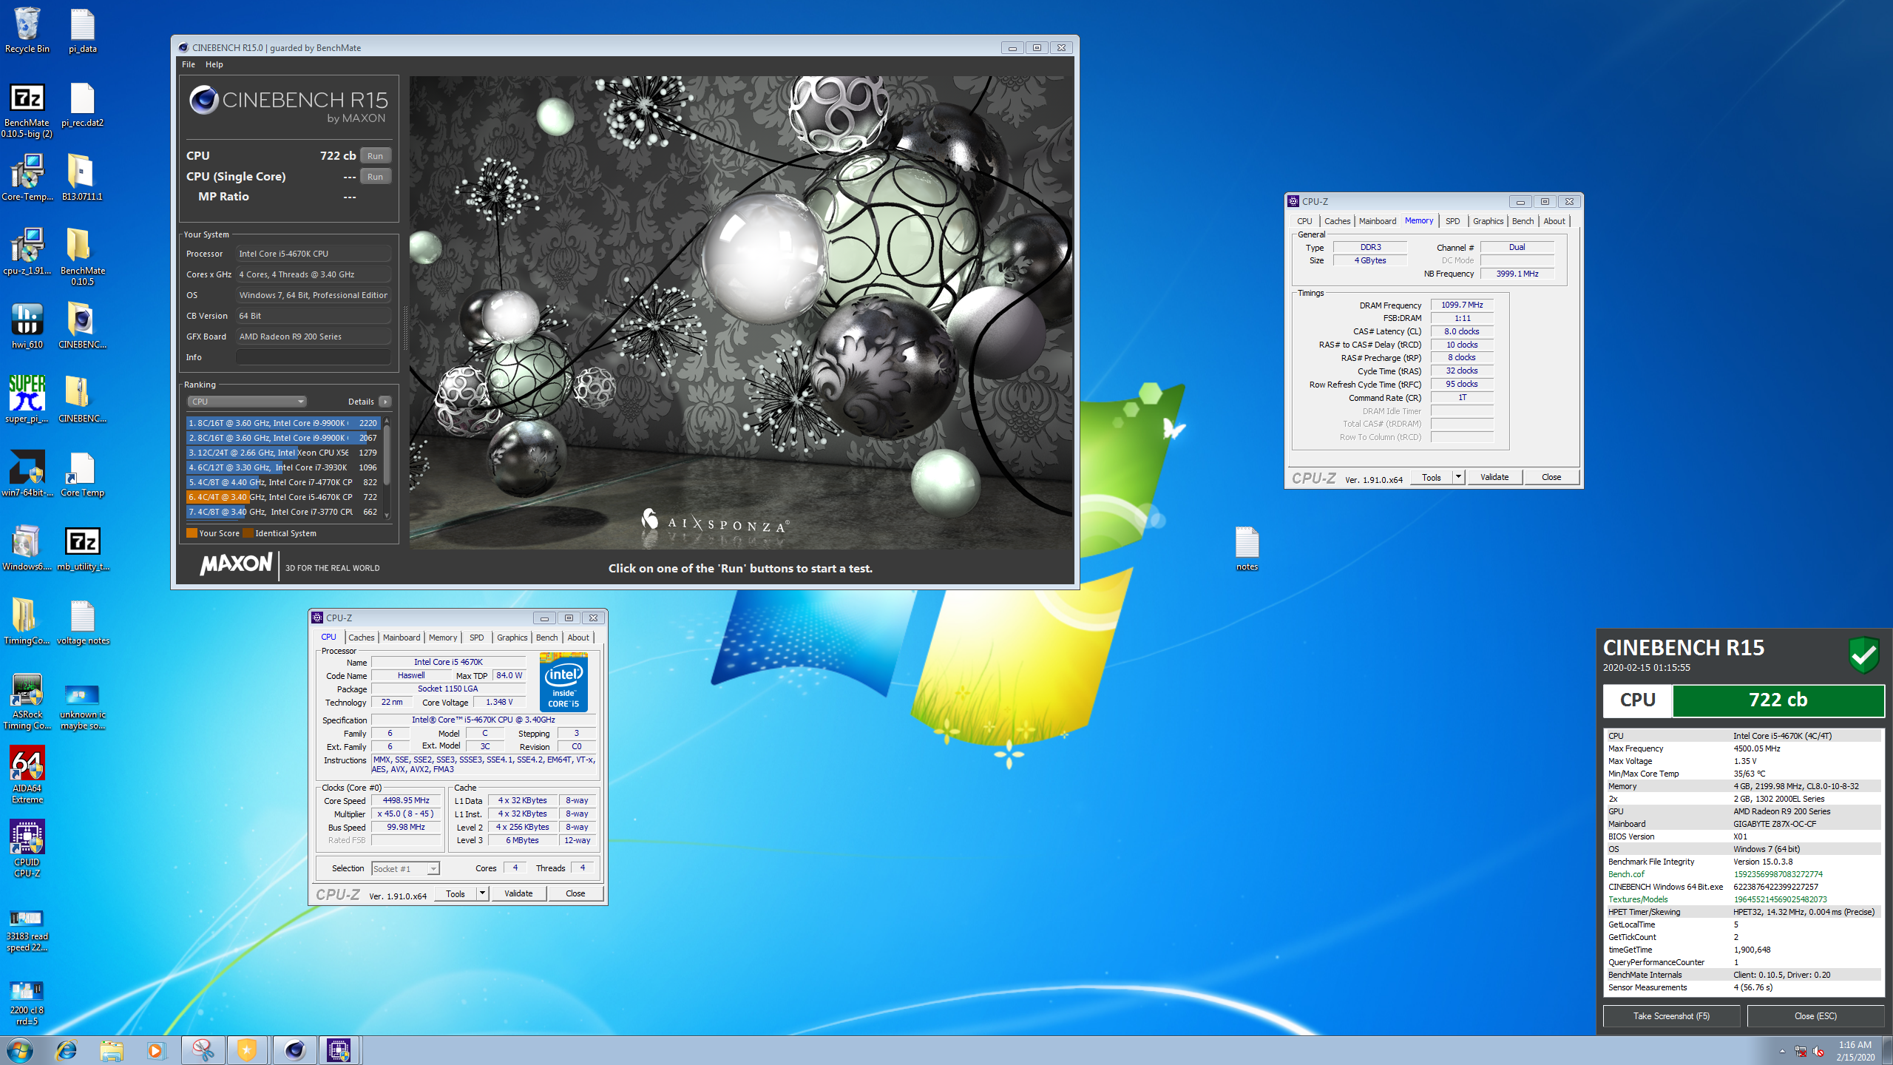The width and height of the screenshot is (1893, 1065).
Task: Switch to Cinebench taskbar button
Action: point(294,1050)
